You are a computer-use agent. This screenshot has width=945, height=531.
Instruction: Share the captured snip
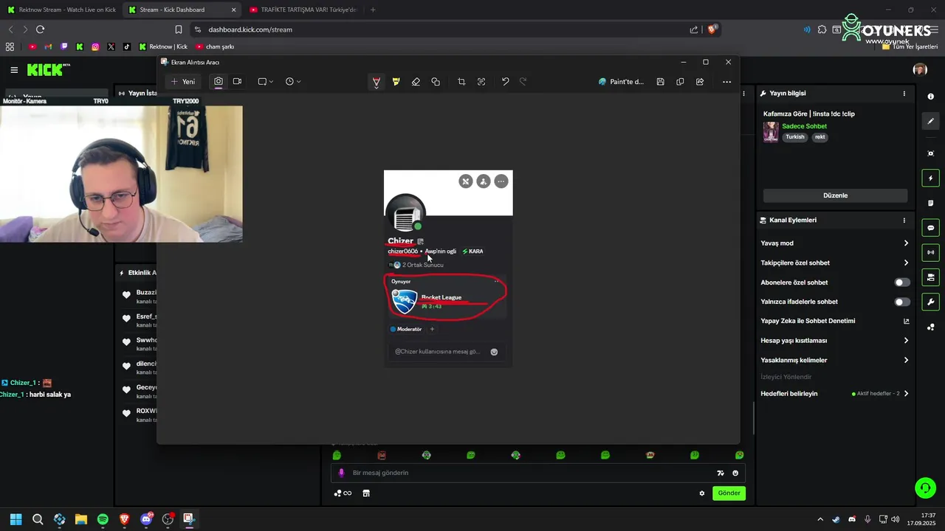(700, 82)
